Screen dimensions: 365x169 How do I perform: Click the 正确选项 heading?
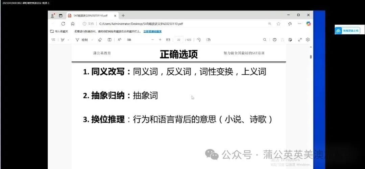pos(179,54)
